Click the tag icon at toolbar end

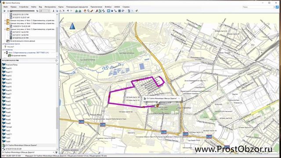click(x=137, y=11)
